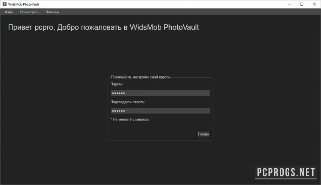Close the WidsMob PhotoVault window

coord(315,4)
